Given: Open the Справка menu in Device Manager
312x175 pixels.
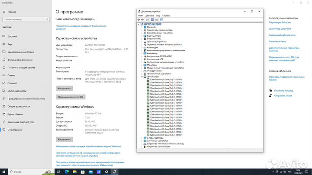Looking at the screenshot, I should pyautogui.click(x=166, y=16).
